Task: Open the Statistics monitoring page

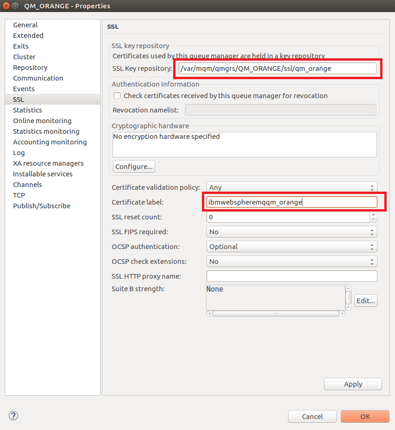Action: [x=46, y=131]
